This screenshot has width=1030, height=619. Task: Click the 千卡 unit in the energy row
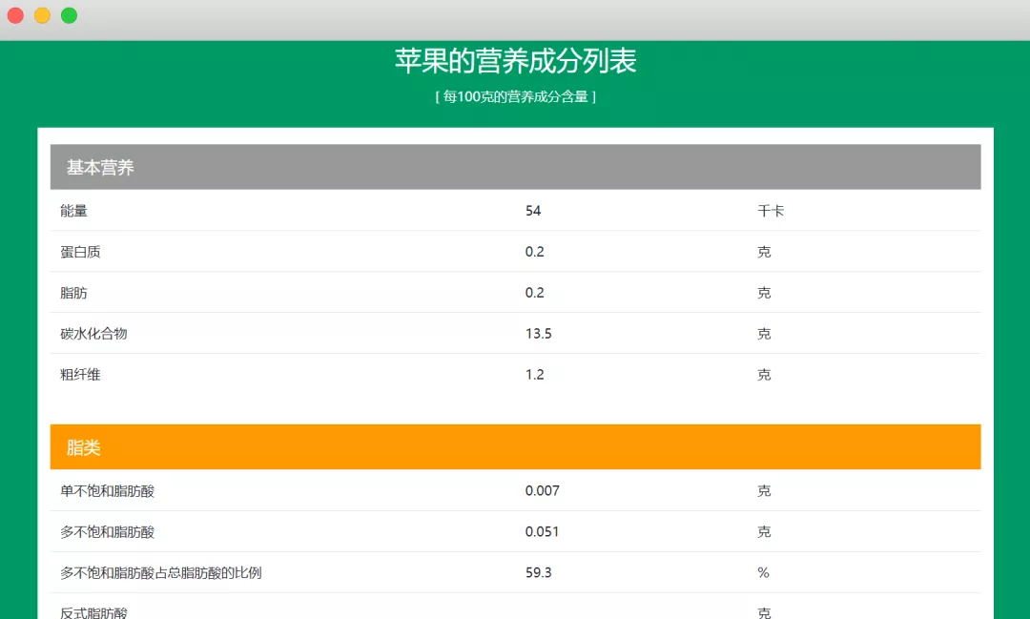(771, 211)
